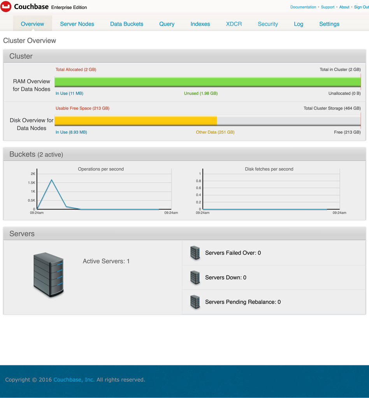Click the Servers Failed Over server icon
The image size is (369, 398).
pyautogui.click(x=195, y=253)
